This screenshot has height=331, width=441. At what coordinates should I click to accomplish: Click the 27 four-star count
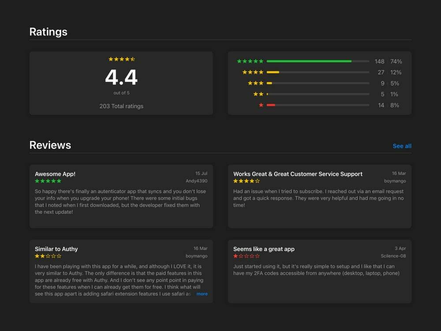381,72
